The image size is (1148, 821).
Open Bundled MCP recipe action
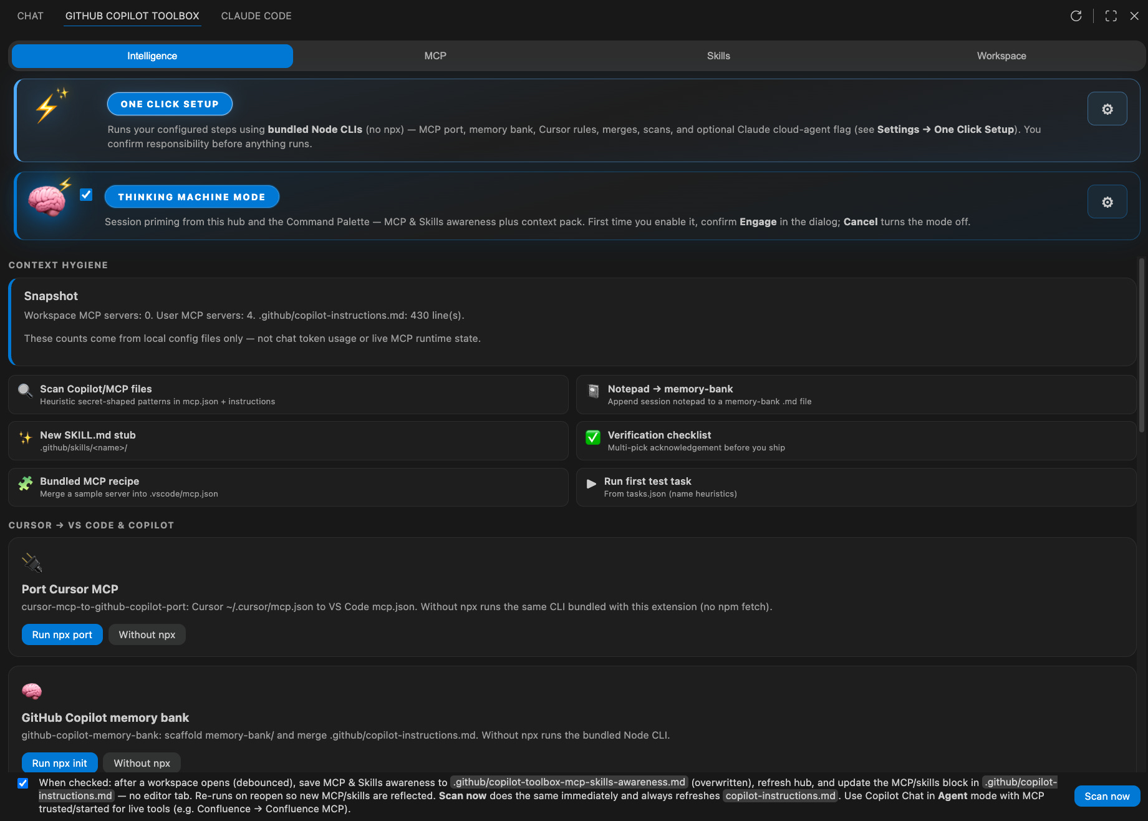click(288, 487)
